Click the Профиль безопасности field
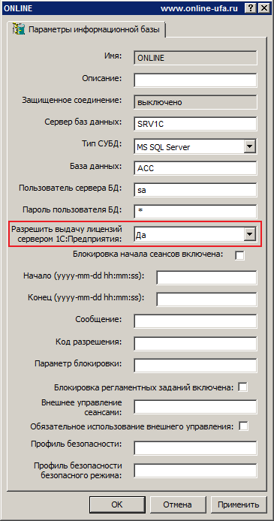This screenshot has height=521, width=274. (195, 448)
